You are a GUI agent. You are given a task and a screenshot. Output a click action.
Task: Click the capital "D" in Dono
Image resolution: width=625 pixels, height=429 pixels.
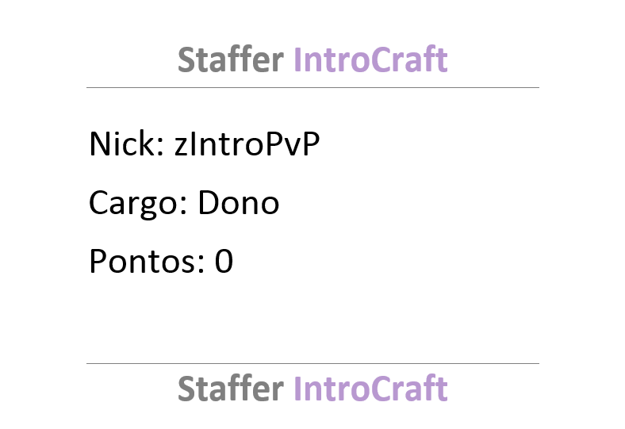(209, 203)
